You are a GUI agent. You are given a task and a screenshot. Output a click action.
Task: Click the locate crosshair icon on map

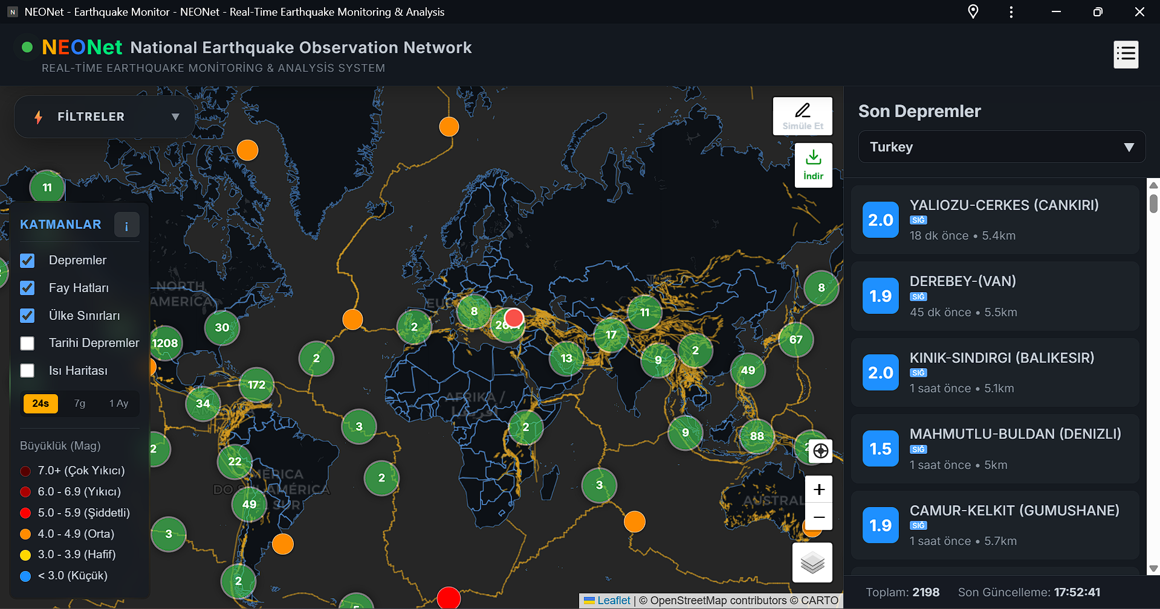pyautogui.click(x=819, y=451)
